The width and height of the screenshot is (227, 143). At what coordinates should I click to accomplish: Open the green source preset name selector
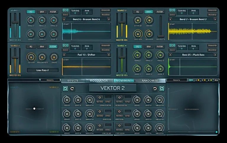coord(193,55)
